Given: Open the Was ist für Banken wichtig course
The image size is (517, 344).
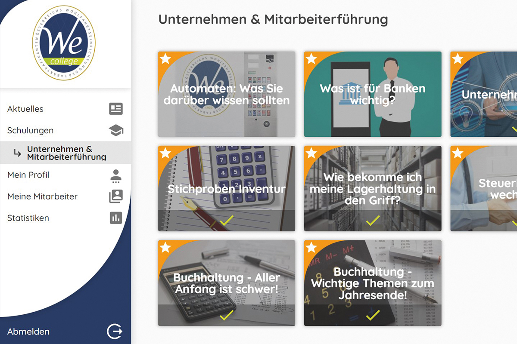Looking at the screenshot, I should tap(373, 94).
